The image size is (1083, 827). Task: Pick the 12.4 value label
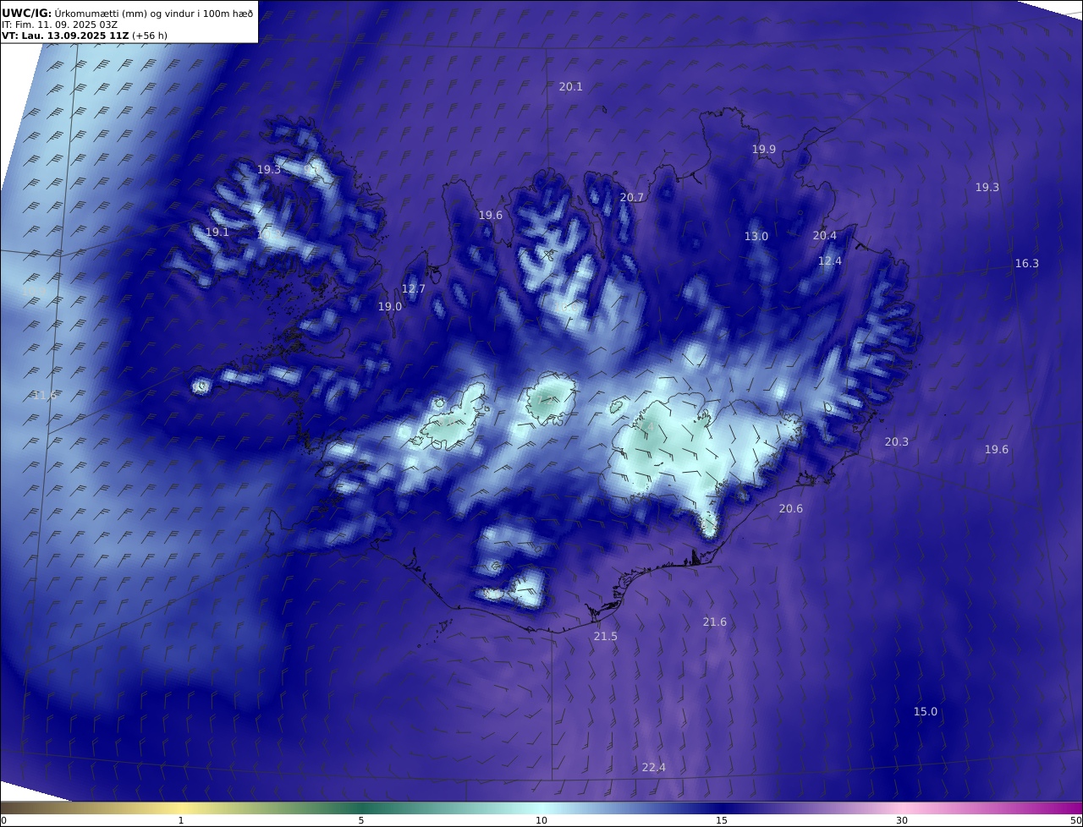[830, 262]
